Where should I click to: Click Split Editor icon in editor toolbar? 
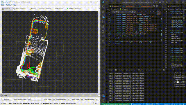pos(157,6)
